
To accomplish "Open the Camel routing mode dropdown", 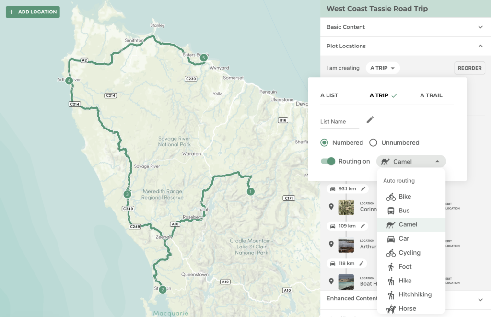I will coord(411,162).
